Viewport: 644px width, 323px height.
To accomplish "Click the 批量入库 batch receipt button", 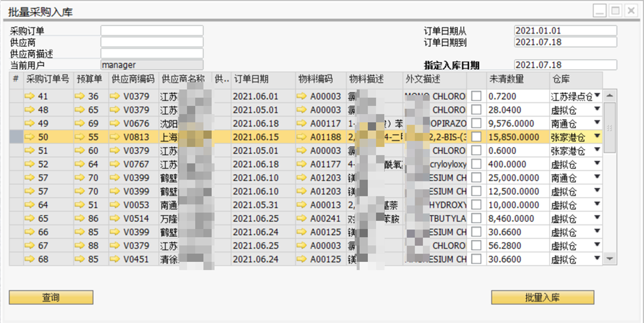I will 543,297.
